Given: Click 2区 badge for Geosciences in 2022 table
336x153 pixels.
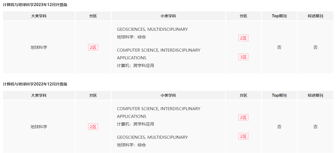Looking at the screenshot, I should tap(243, 136).
